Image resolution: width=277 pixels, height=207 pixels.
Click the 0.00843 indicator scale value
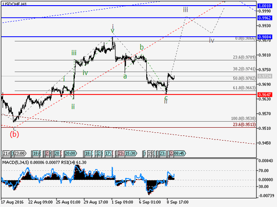(266, 160)
